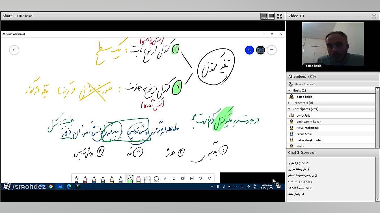Select the blue pen tool

coord(94,179)
